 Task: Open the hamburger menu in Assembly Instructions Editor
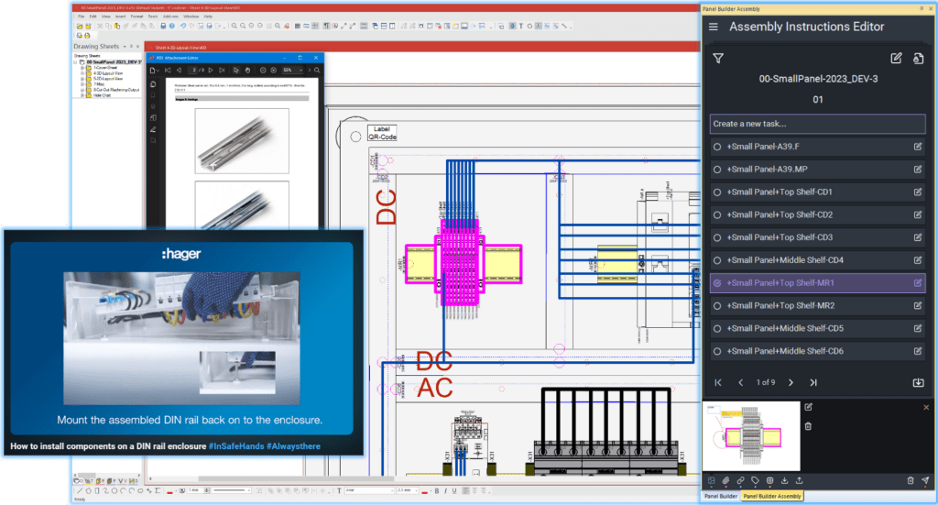point(713,27)
